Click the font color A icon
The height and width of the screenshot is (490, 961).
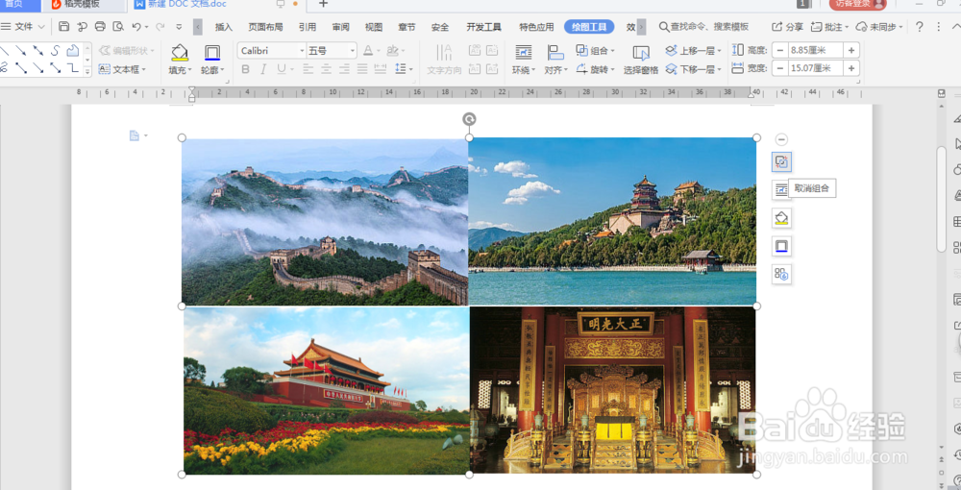pyautogui.click(x=368, y=50)
